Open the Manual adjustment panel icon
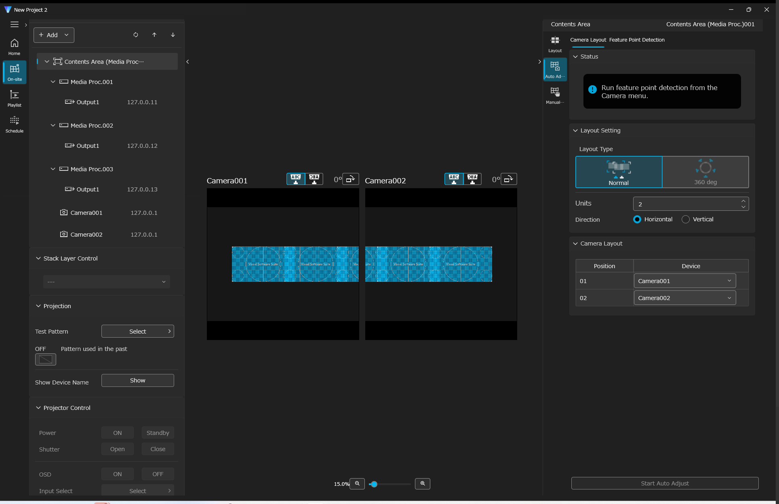 (x=555, y=95)
